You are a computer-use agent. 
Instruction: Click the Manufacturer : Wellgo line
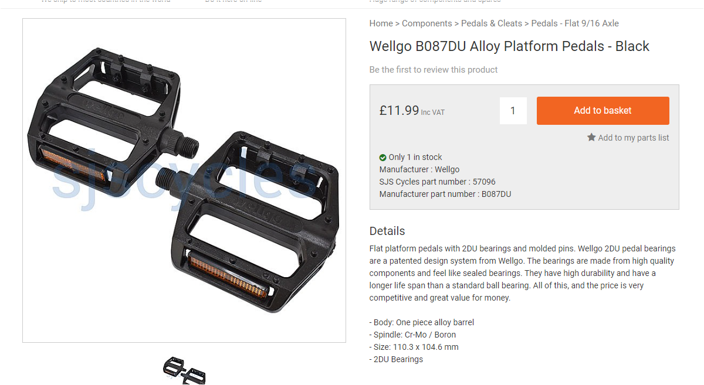click(419, 169)
